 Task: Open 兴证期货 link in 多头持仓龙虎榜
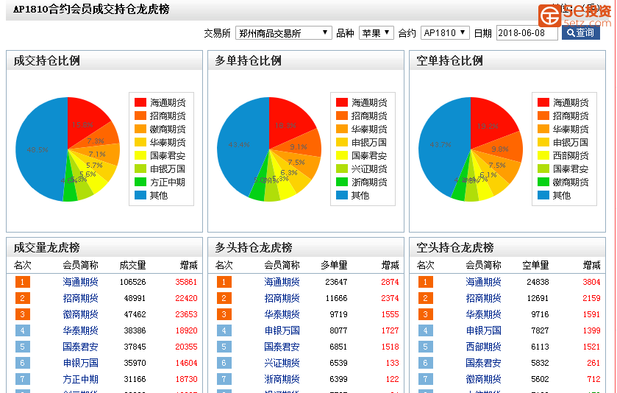coord(282,363)
